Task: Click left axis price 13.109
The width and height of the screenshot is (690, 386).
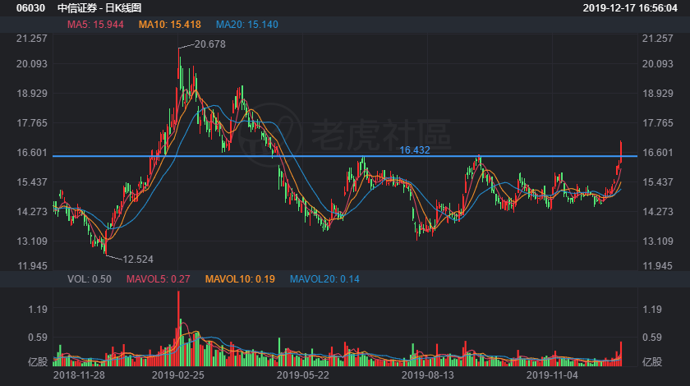Action: (x=32, y=241)
